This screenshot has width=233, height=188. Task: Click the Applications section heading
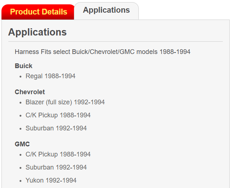coord(37,32)
